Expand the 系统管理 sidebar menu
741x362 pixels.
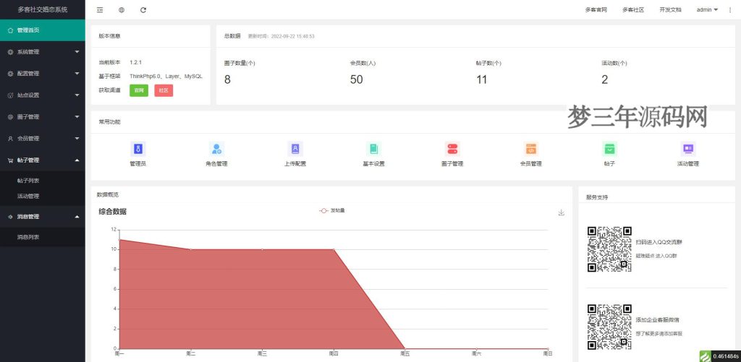[x=43, y=52]
